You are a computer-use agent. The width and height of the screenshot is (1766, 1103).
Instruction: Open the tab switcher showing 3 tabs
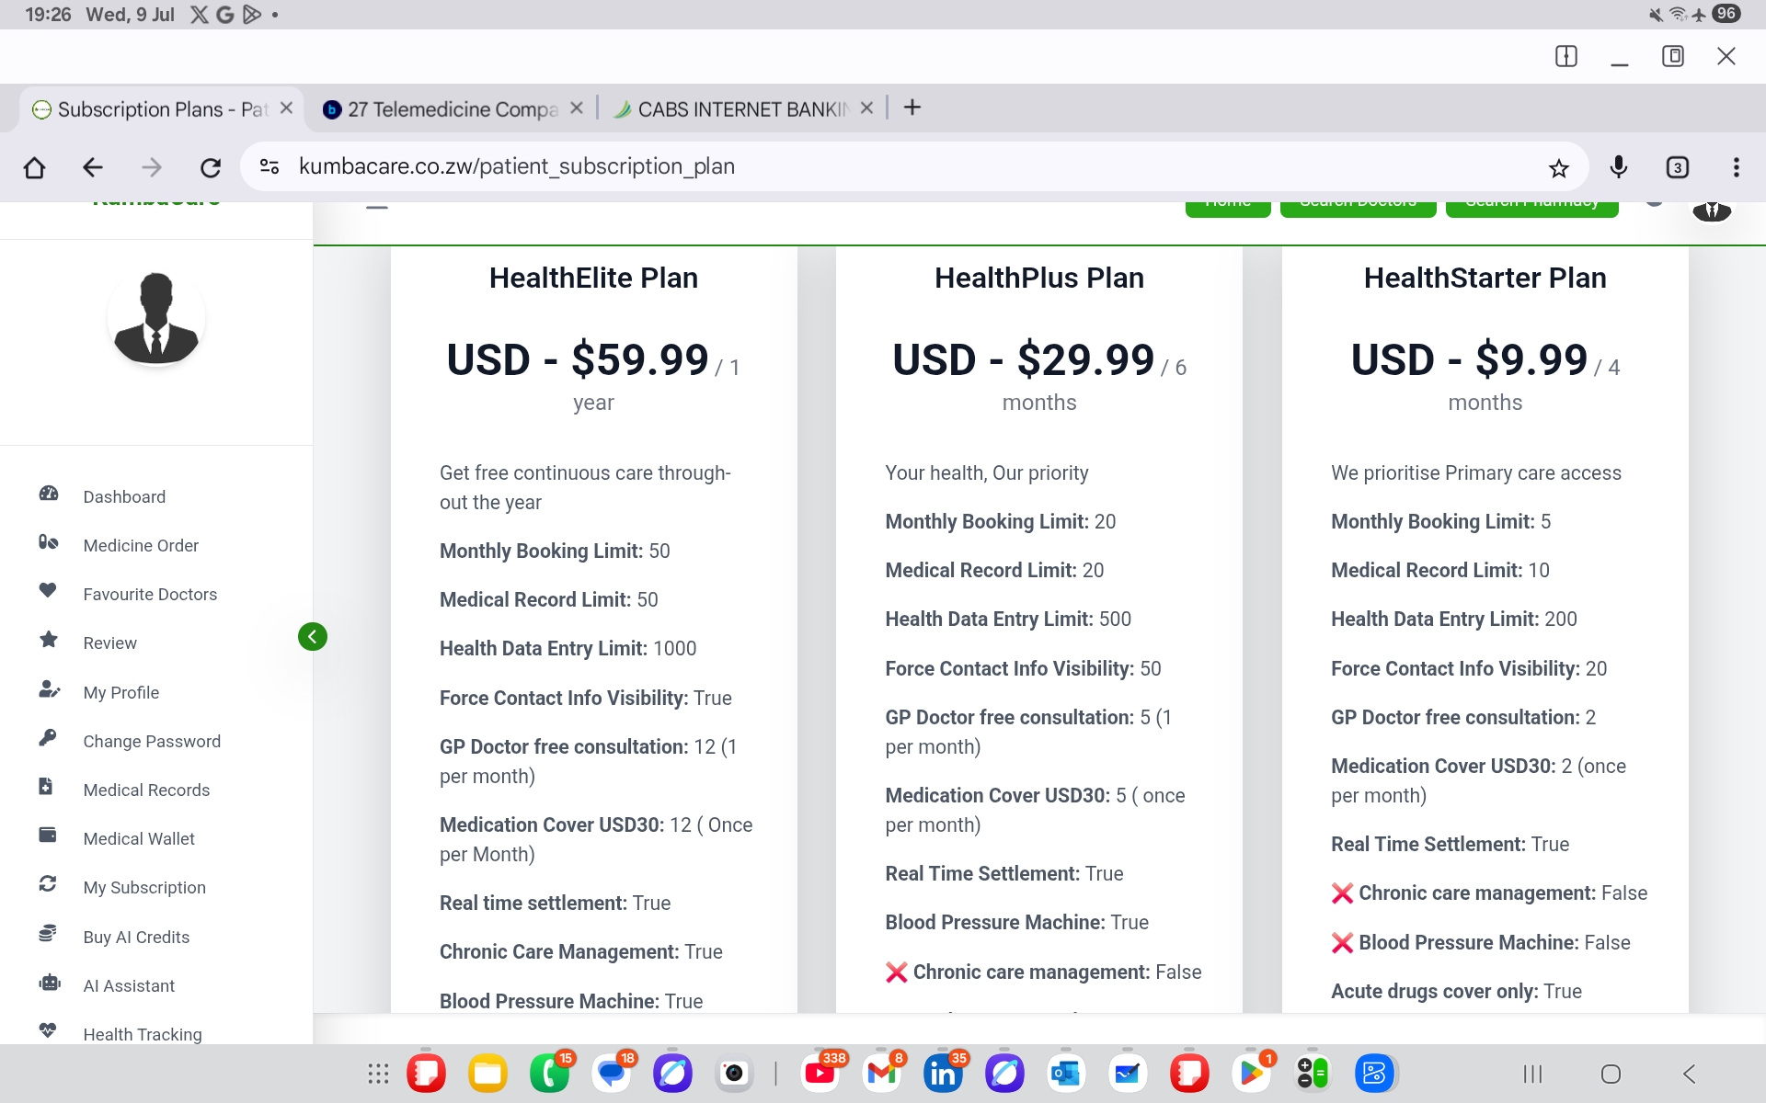coord(1677,167)
